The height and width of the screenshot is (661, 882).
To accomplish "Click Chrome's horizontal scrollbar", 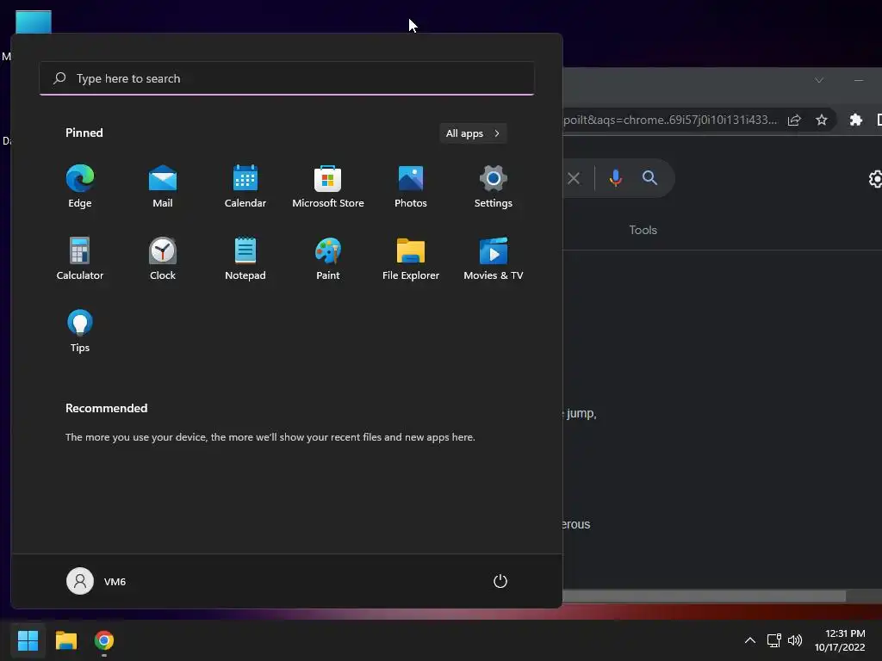I will 704,596.
